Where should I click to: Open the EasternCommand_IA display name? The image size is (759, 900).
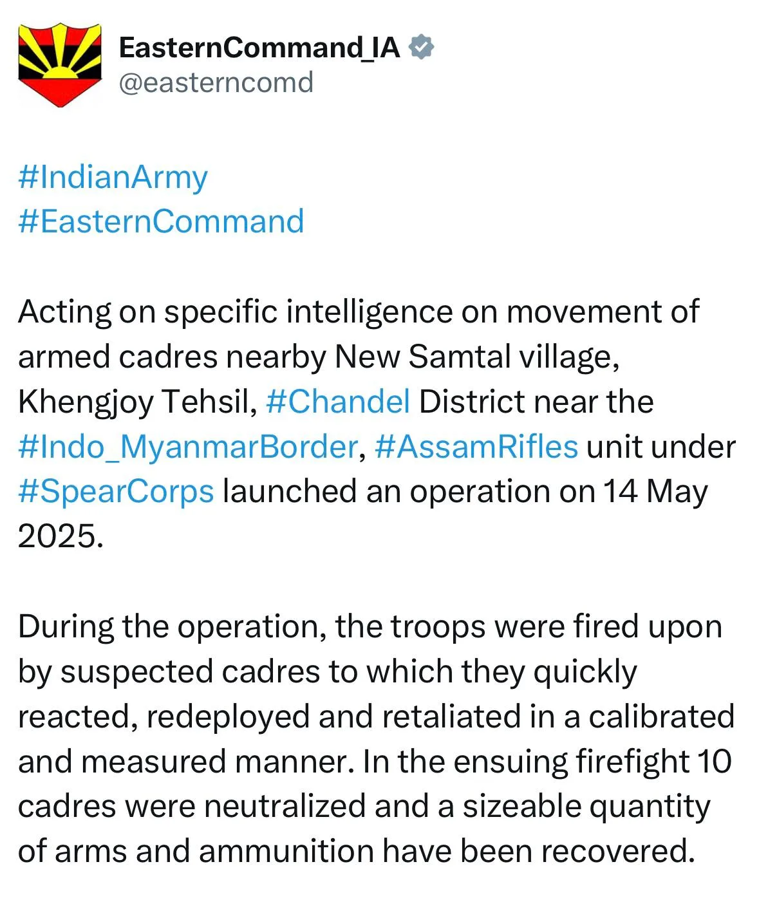(259, 48)
